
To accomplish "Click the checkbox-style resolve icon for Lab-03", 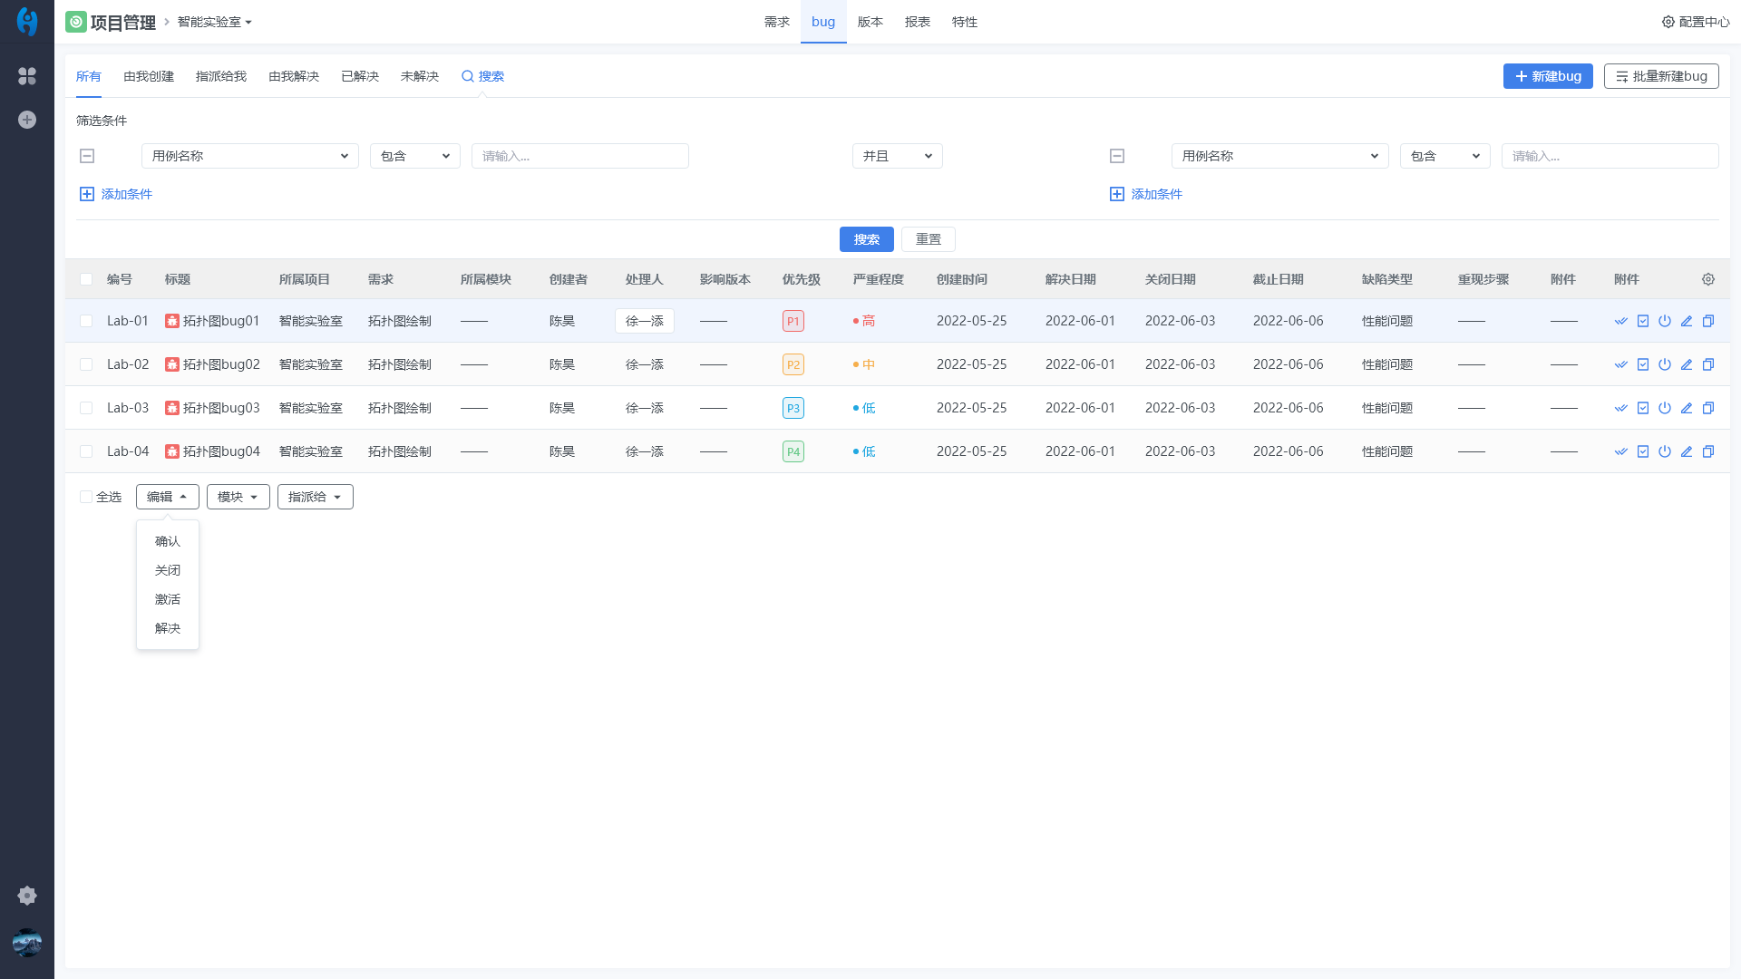I will pyautogui.click(x=1643, y=408).
